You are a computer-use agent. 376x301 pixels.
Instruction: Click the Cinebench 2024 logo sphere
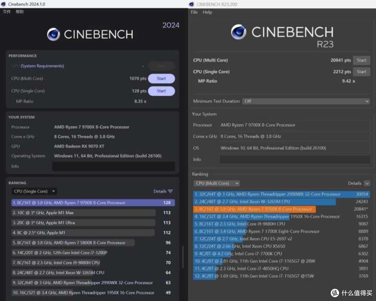point(54,34)
